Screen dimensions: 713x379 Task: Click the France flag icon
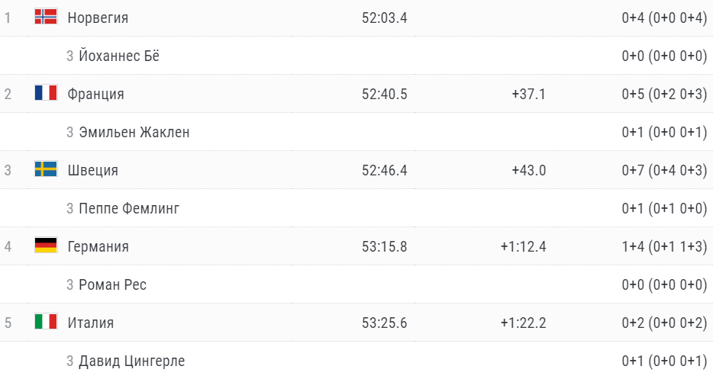[46, 93]
